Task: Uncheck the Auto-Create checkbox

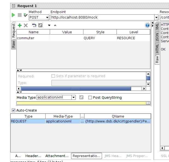Action: tap(13, 110)
